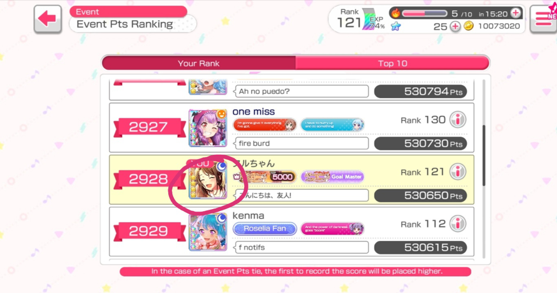
Task: Open info for player one miss
Action: (457, 120)
